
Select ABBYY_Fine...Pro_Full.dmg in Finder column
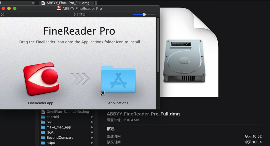click(x=68, y=3)
